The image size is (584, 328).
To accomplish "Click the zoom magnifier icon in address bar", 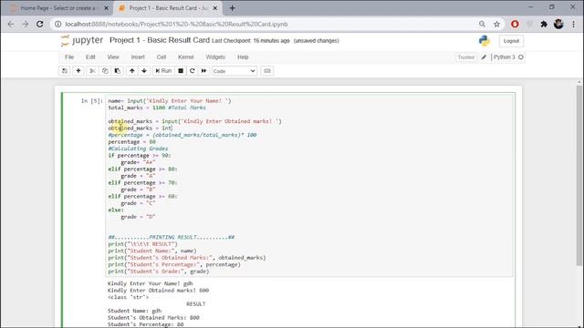I will point(482,25).
